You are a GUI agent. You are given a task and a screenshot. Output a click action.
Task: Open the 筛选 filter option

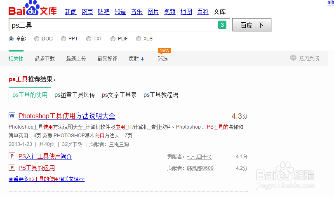tap(162, 59)
